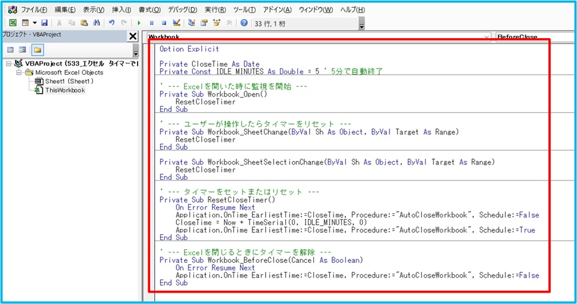Open the Properties Window toolbar icon
Image resolution: width=577 pixels, height=304 pixels.
tap(204, 23)
